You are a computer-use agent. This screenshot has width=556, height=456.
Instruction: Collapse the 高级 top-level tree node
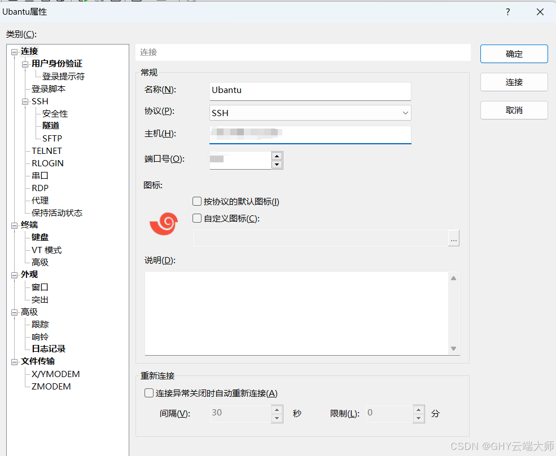(15, 312)
